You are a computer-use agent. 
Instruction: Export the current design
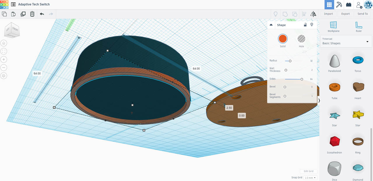(x=345, y=13)
